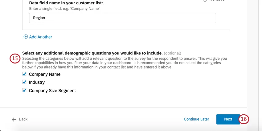Screen dimensions: 262x131
Task: Click the plus icon beside Add Another
Action: click(26, 37)
